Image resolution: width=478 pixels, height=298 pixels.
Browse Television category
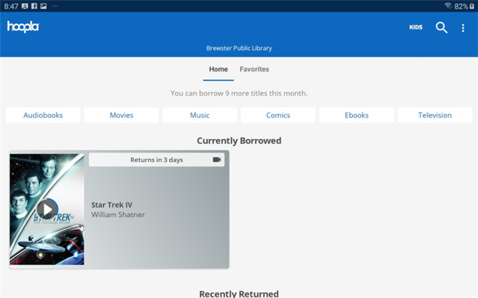[435, 115]
